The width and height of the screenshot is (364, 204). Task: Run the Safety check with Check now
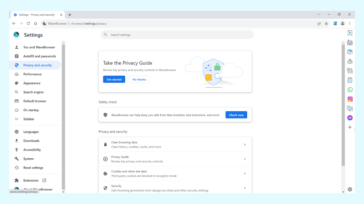click(236, 115)
